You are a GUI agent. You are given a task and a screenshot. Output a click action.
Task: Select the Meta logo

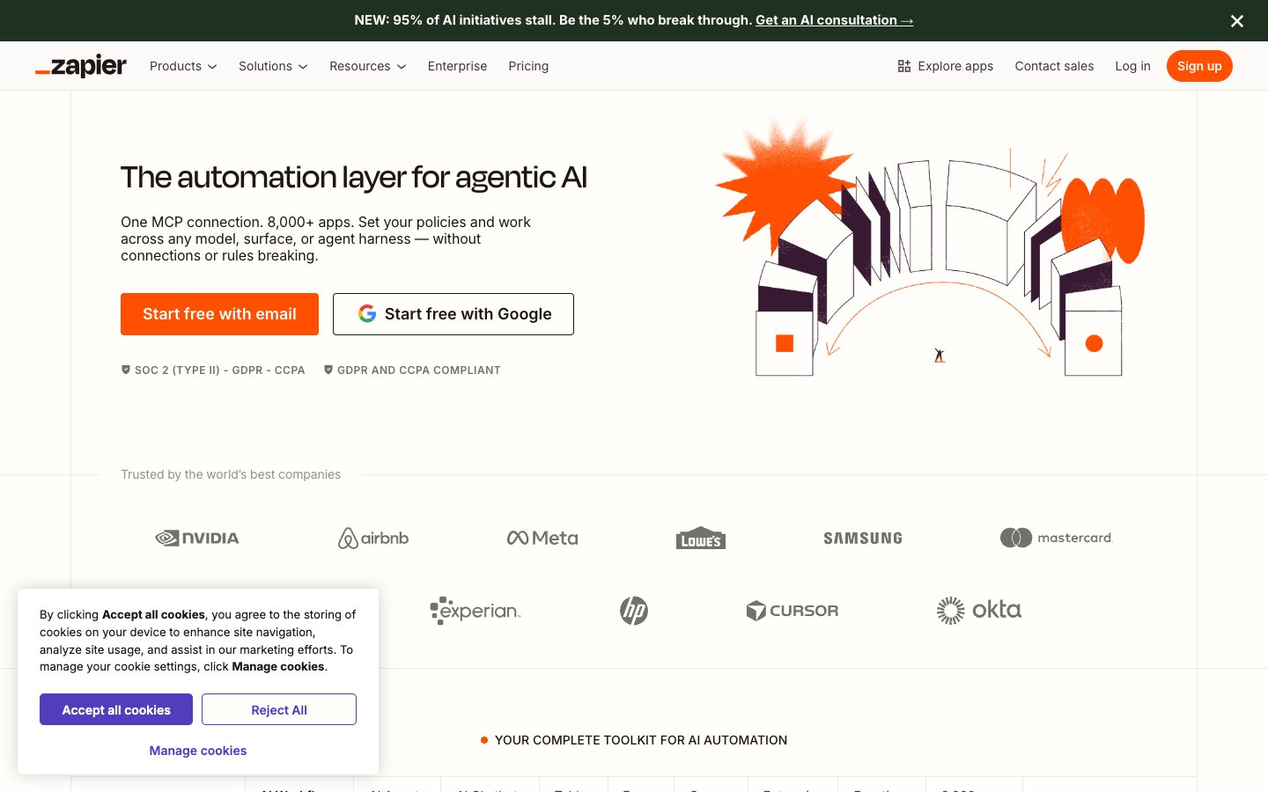click(x=542, y=537)
